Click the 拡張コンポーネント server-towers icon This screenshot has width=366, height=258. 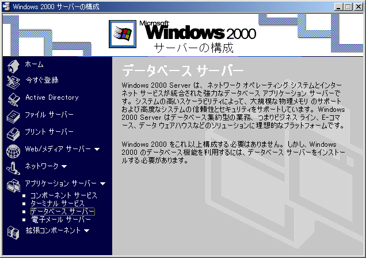[x=13, y=233]
